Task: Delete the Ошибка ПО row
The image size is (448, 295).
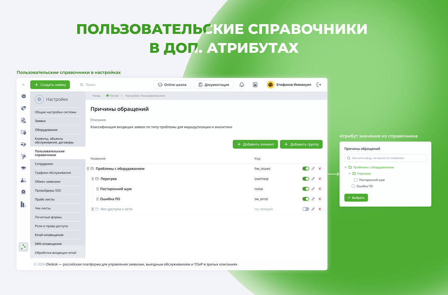Action: tap(320, 199)
